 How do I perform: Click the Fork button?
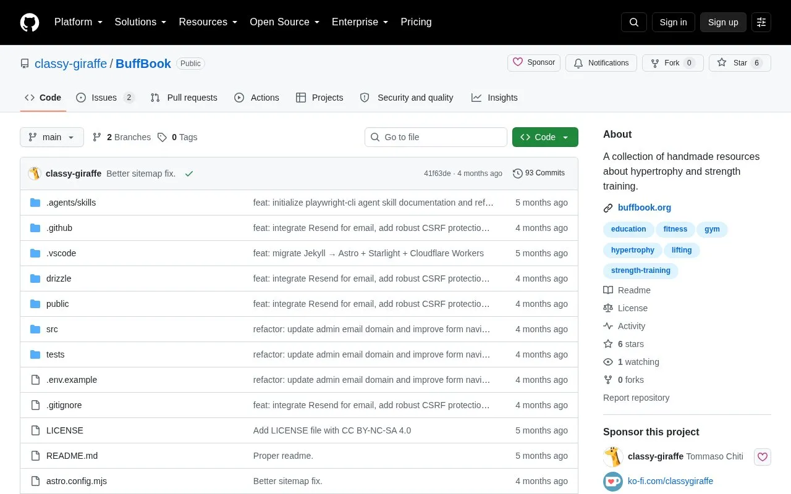point(672,63)
